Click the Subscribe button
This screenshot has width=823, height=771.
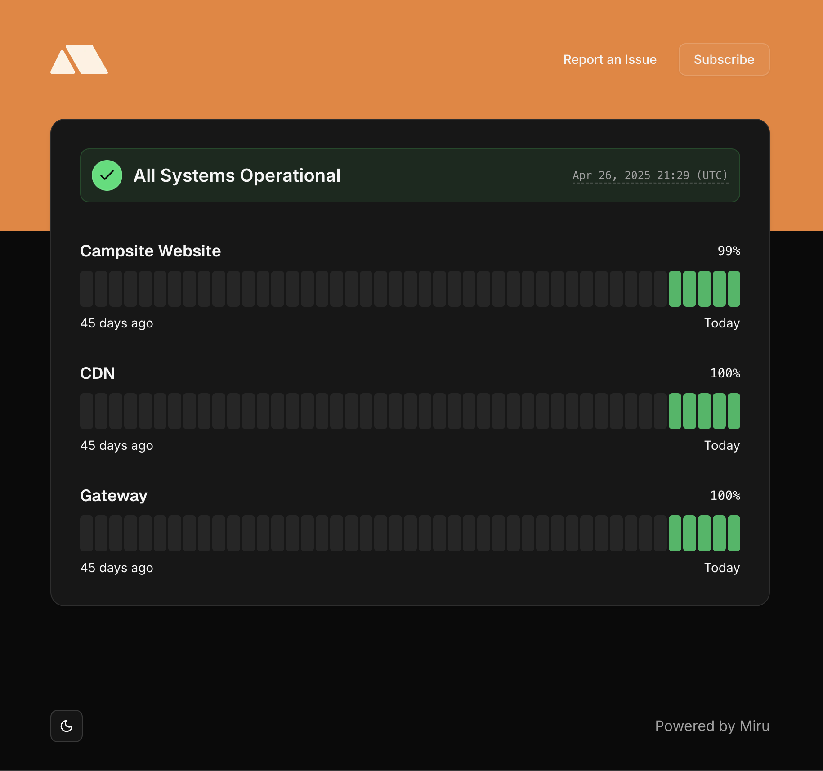click(724, 59)
